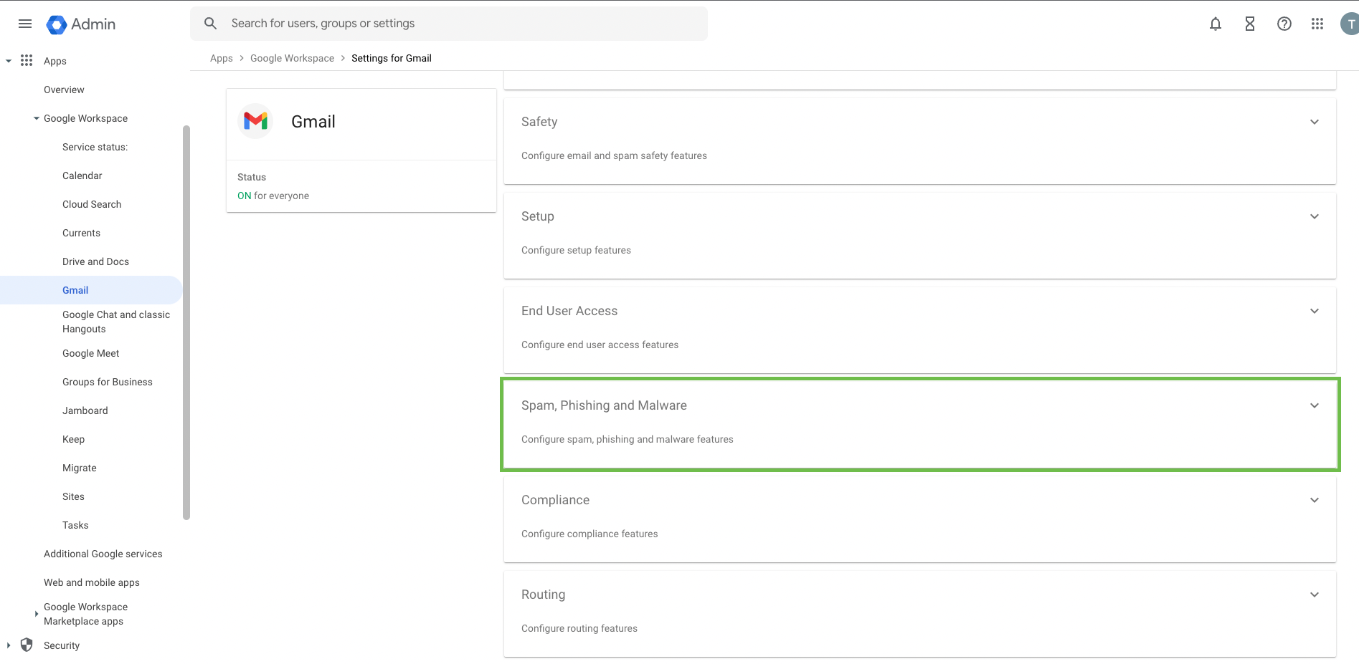The image size is (1359, 664).
Task: Select Tasks in the sidebar
Action: pyautogui.click(x=75, y=525)
